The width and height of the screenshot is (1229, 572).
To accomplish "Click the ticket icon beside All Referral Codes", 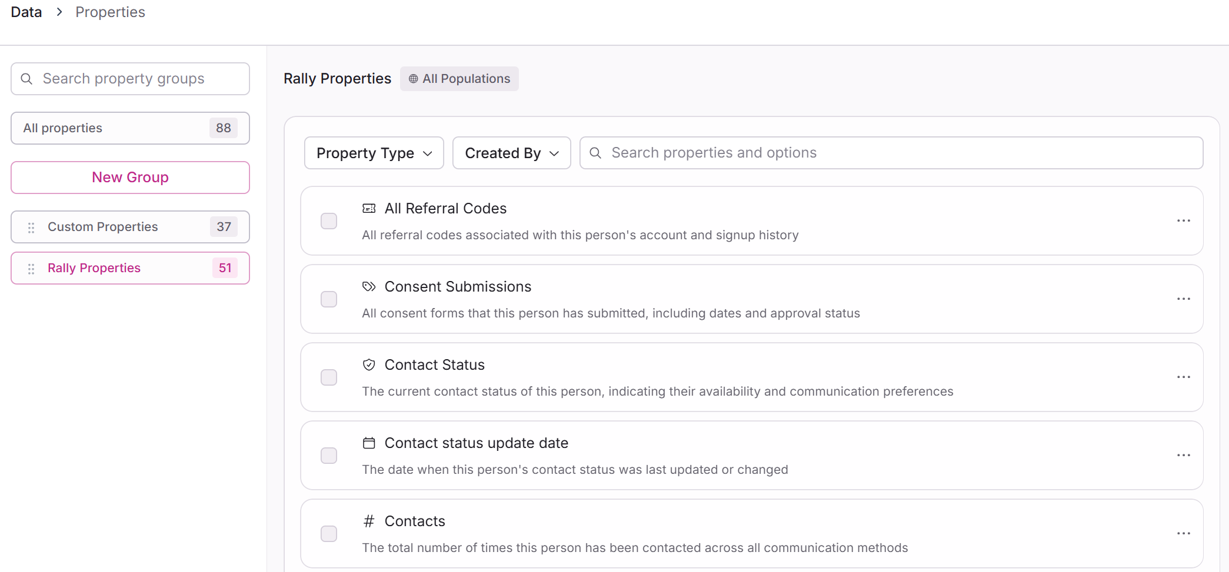I will tap(369, 209).
